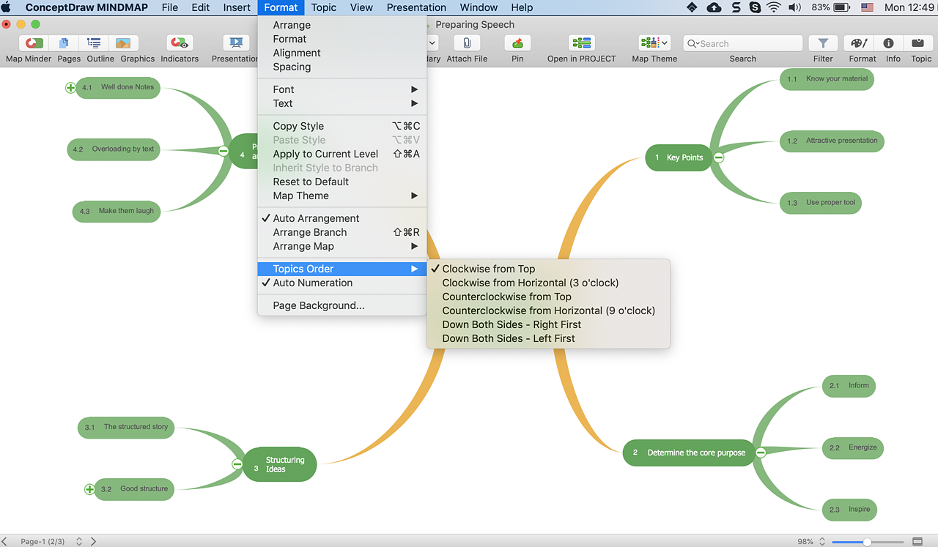Select Clockwise from Top order

(x=488, y=269)
